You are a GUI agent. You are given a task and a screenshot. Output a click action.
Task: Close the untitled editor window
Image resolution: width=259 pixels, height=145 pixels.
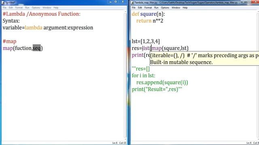pos(123,2)
